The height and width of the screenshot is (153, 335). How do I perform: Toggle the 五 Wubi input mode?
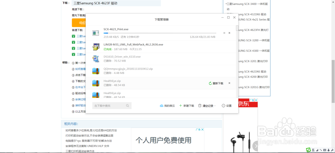pos(313,150)
